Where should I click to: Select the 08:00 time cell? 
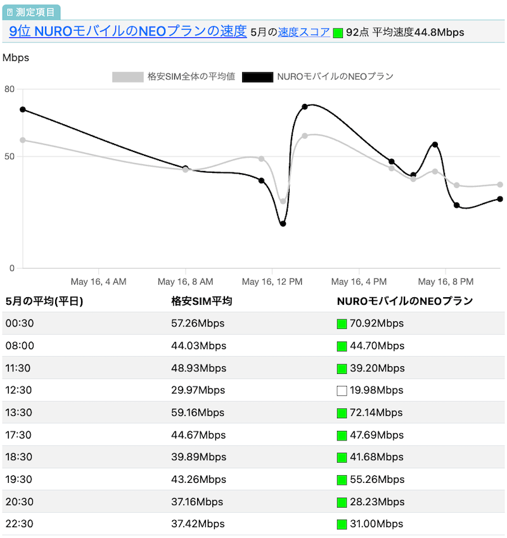[20, 345]
